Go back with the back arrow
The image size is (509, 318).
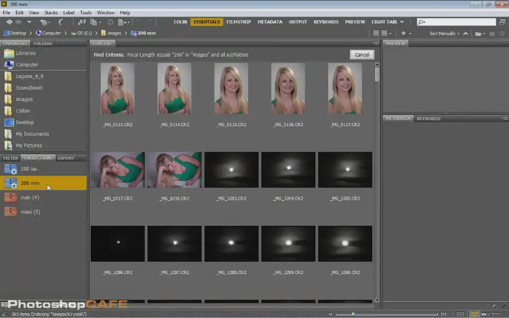pos(9,22)
